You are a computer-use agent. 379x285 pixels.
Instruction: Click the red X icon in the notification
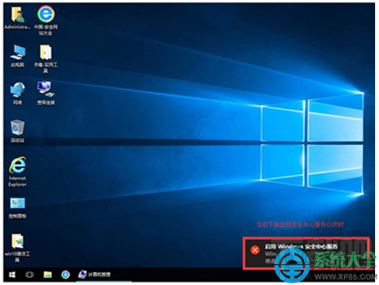[255, 250]
